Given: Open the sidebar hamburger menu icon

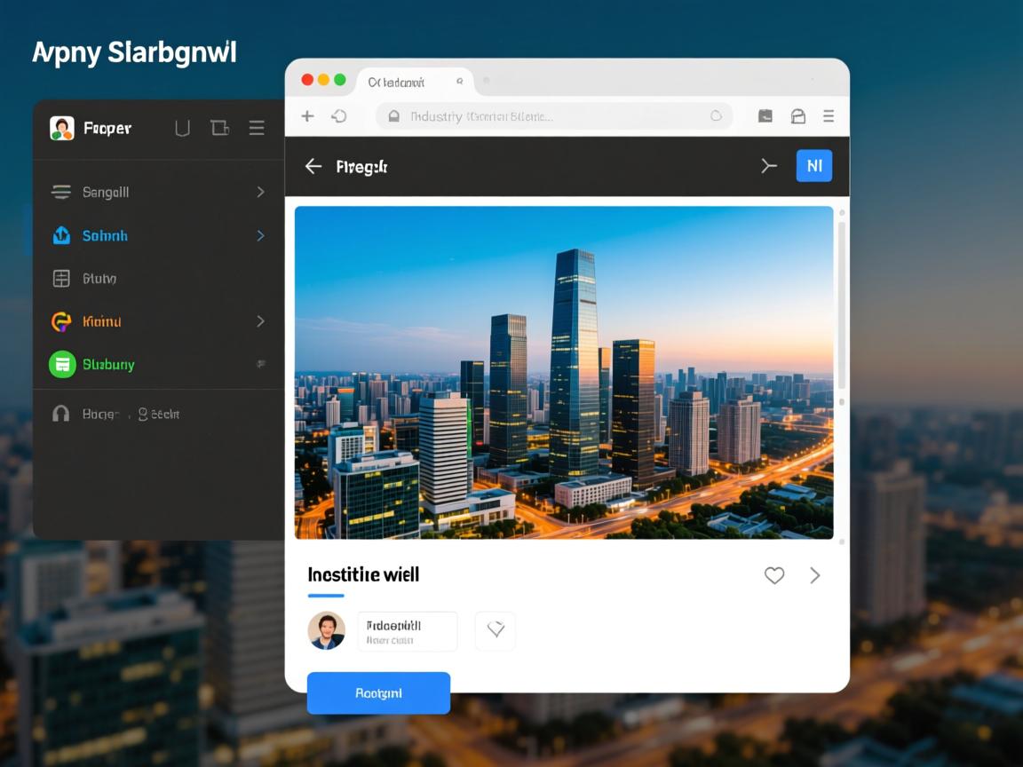Looking at the screenshot, I should [257, 129].
